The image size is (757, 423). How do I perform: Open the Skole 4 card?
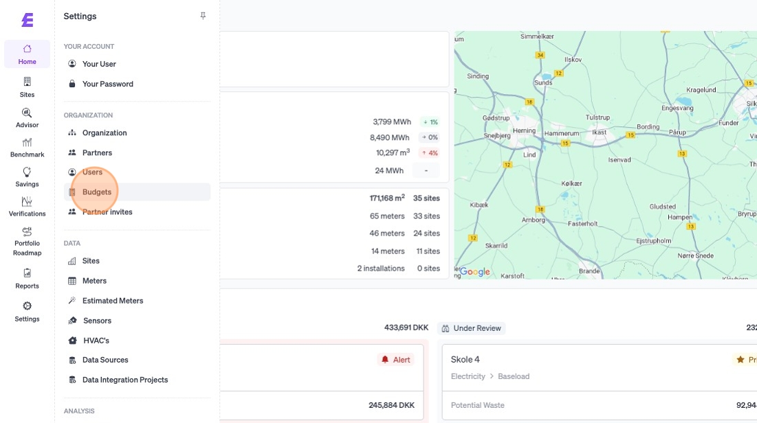coord(600,382)
